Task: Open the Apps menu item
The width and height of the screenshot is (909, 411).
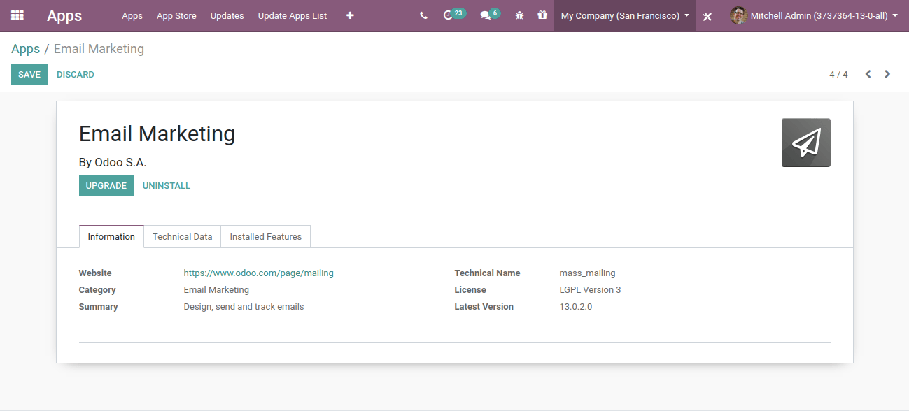Action: pyautogui.click(x=132, y=15)
